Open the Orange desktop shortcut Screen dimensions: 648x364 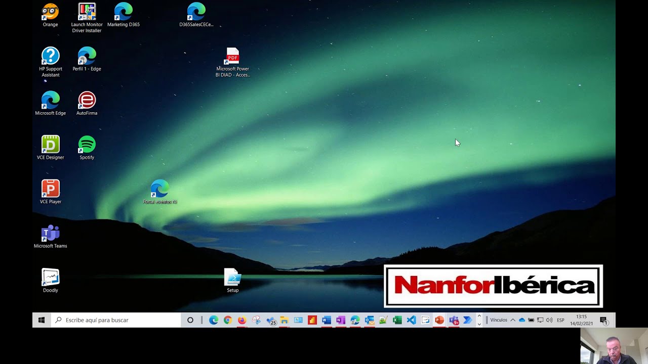pyautogui.click(x=50, y=15)
